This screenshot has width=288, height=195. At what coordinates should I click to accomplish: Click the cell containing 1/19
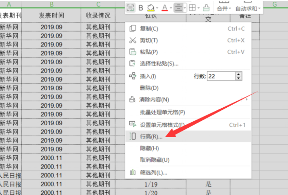coord(151,184)
